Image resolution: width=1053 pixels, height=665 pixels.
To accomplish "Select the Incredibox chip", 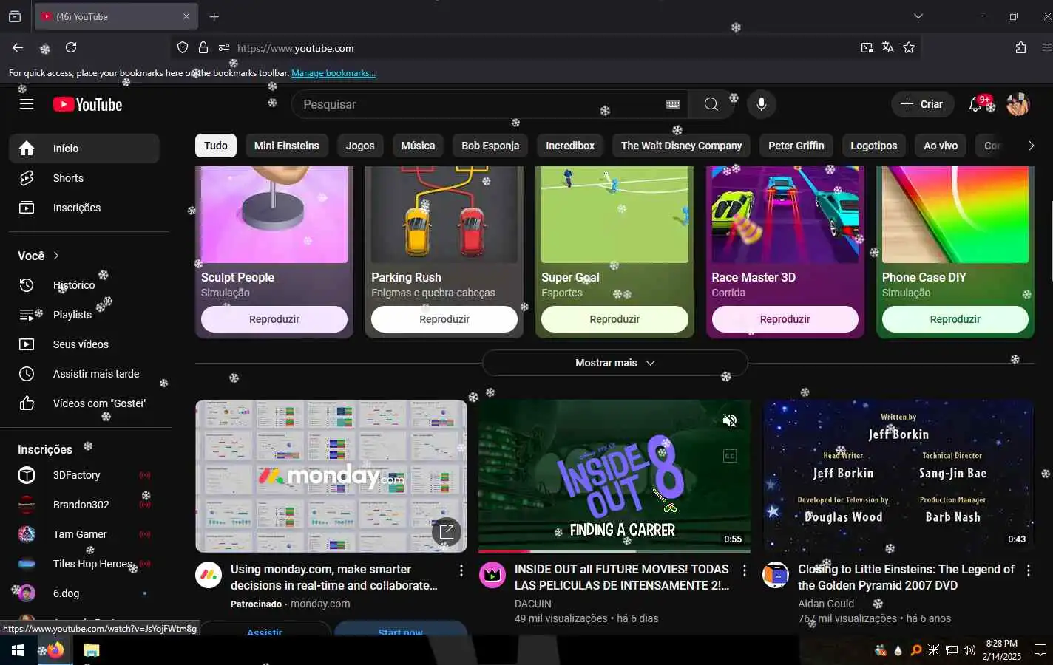I will [570, 146].
